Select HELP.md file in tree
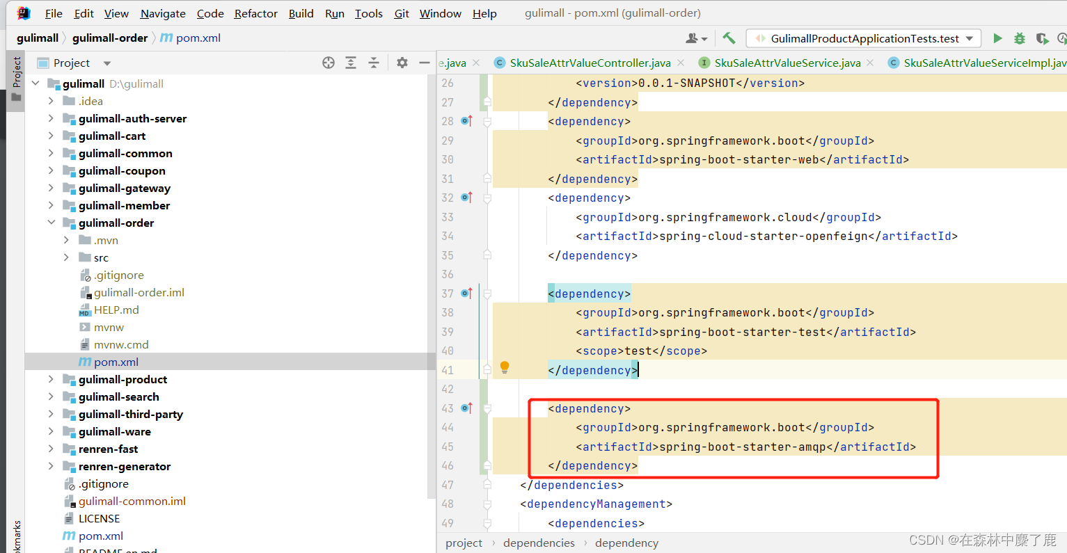This screenshot has width=1067, height=553. pyautogui.click(x=116, y=310)
